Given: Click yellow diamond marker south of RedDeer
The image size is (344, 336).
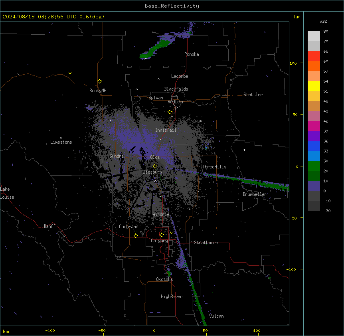Looking at the screenshot, I should (x=170, y=112).
